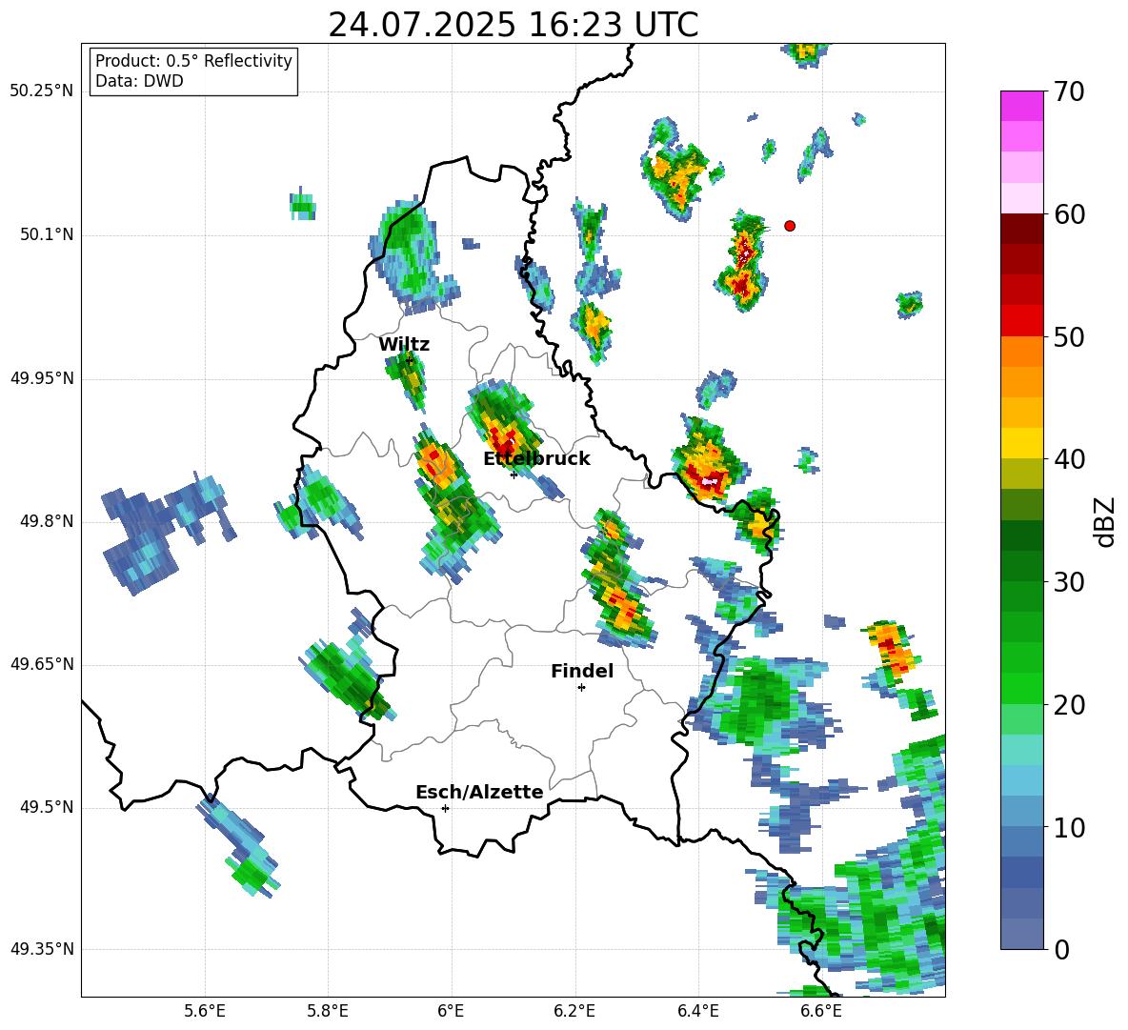Image resolution: width=1128 pixels, height=1030 pixels.
Task: Click the 50.25°N latitude label
Action: click(x=42, y=91)
